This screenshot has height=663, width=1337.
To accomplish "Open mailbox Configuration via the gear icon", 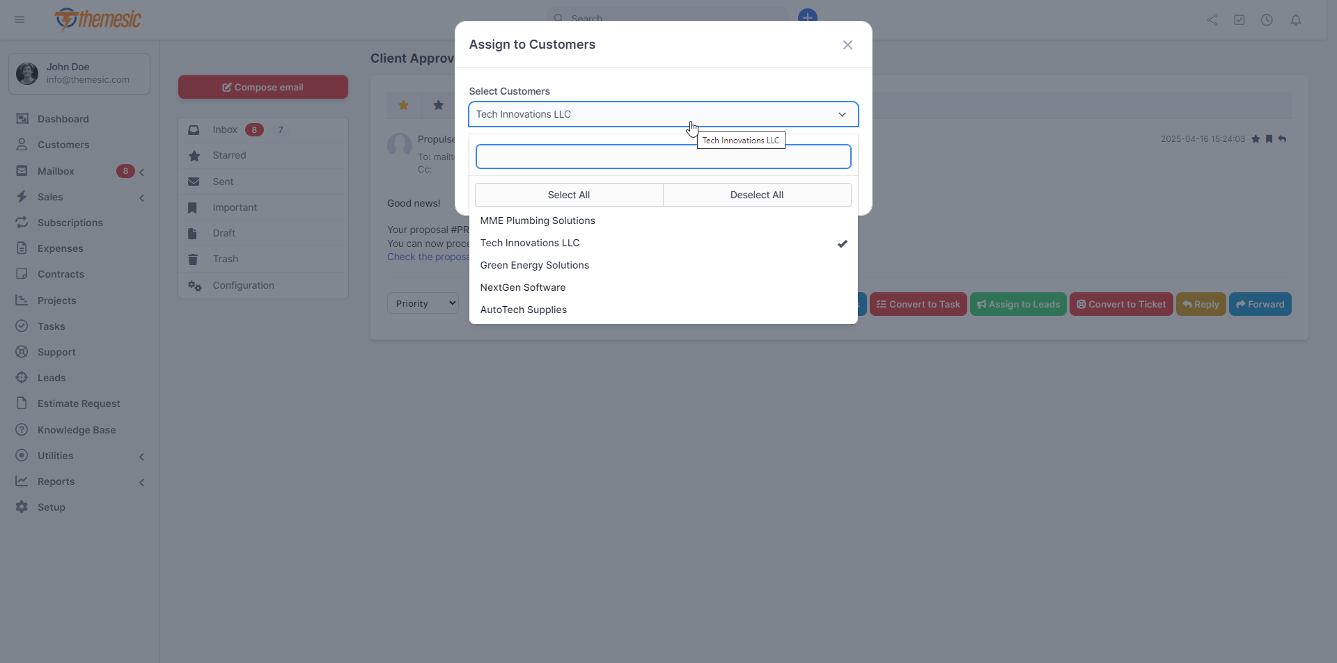I will [242, 285].
